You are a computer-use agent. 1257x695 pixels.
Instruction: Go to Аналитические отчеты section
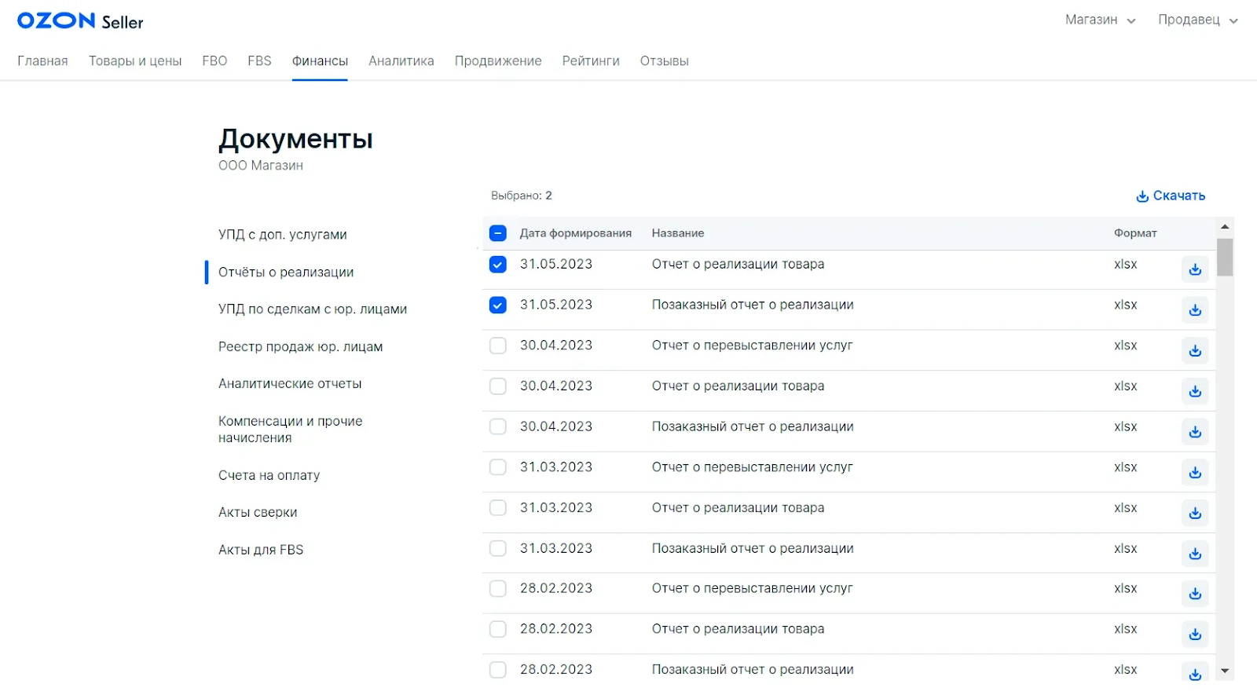coord(290,384)
